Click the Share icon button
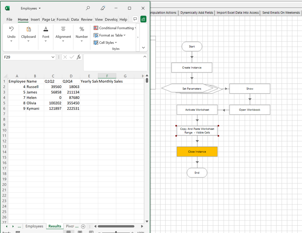Image resolution: width=302 pixels, height=233 pixels. click(143, 19)
